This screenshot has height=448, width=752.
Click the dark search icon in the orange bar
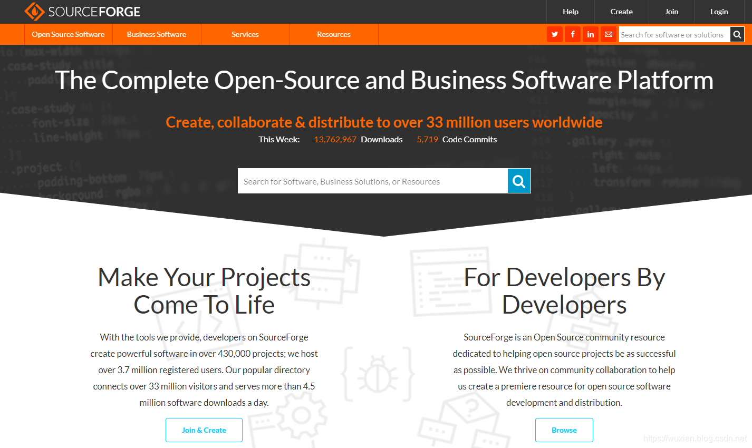point(737,34)
